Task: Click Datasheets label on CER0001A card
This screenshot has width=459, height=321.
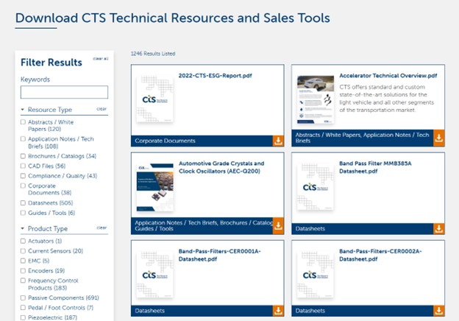Action: (x=149, y=311)
